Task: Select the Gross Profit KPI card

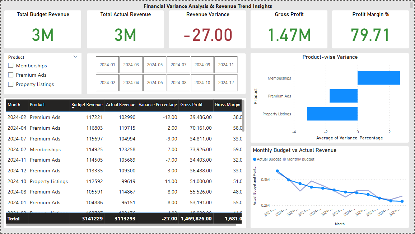Action: pyautogui.click(x=289, y=29)
